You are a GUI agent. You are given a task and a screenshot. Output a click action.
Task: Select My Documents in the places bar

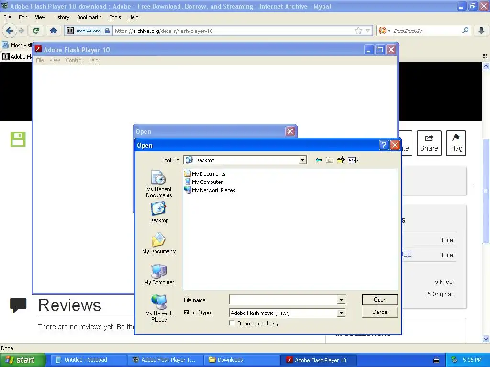(159, 243)
